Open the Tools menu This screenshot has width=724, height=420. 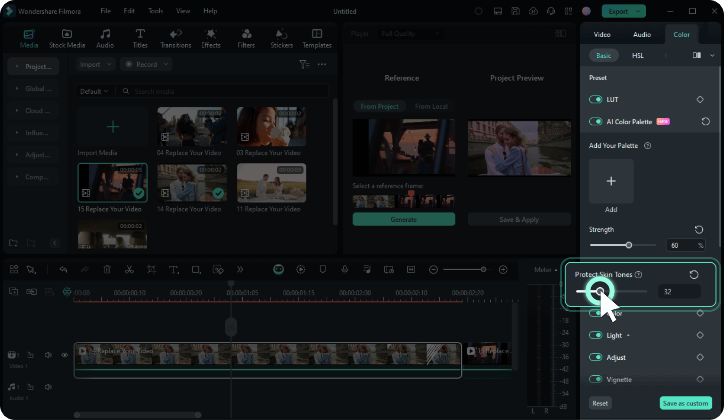(156, 11)
